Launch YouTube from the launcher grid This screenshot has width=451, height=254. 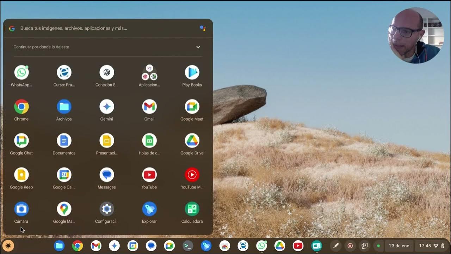(x=149, y=175)
